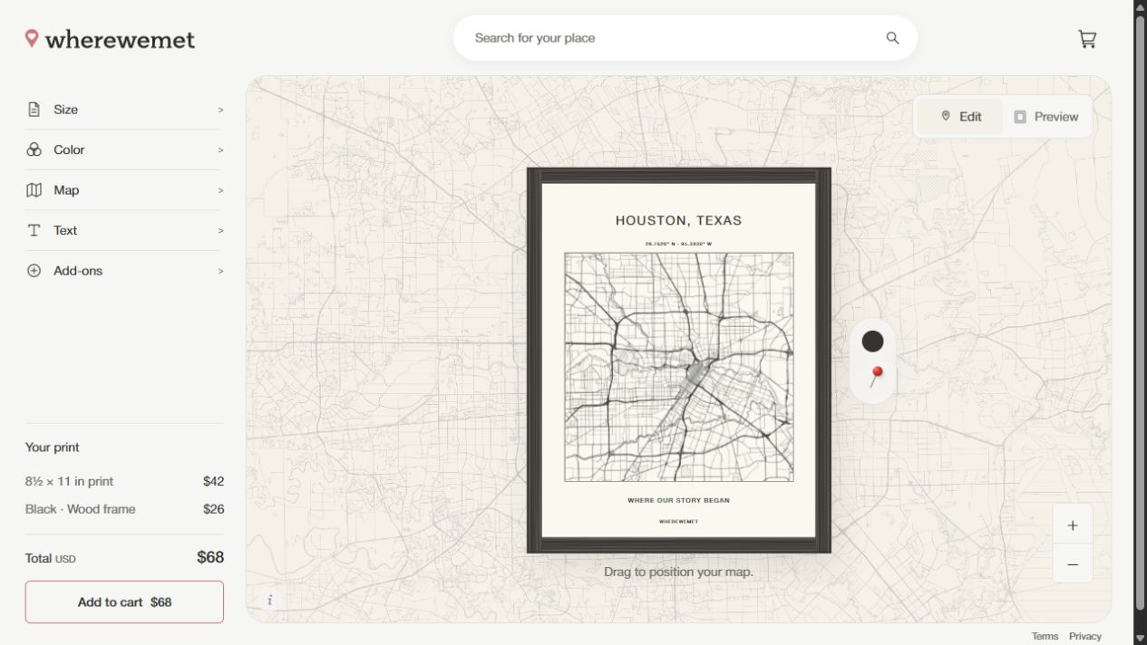This screenshot has height=645, width=1147.
Task: Focus the Search for your place field
Action: pyautogui.click(x=685, y=38)
